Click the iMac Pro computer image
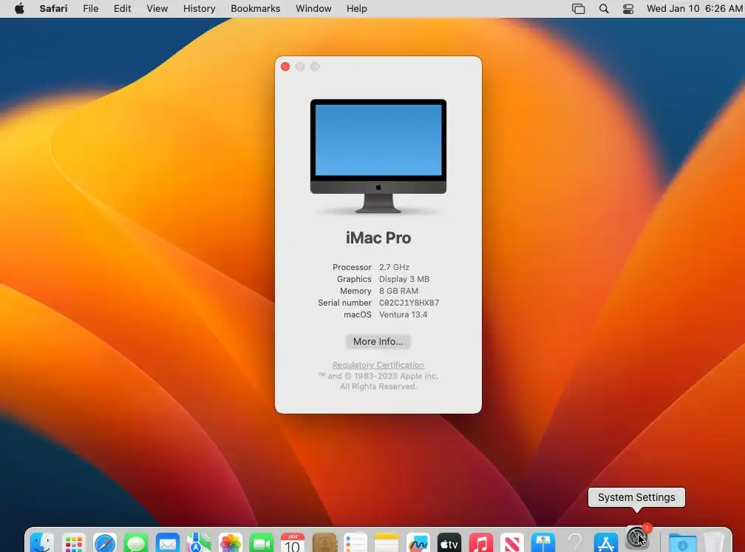The height and width of the screenshot is (552, 745). (x=378, y=156)
